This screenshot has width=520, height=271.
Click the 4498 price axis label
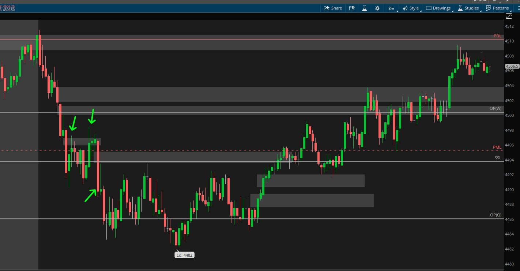click(x=509, y=130)
